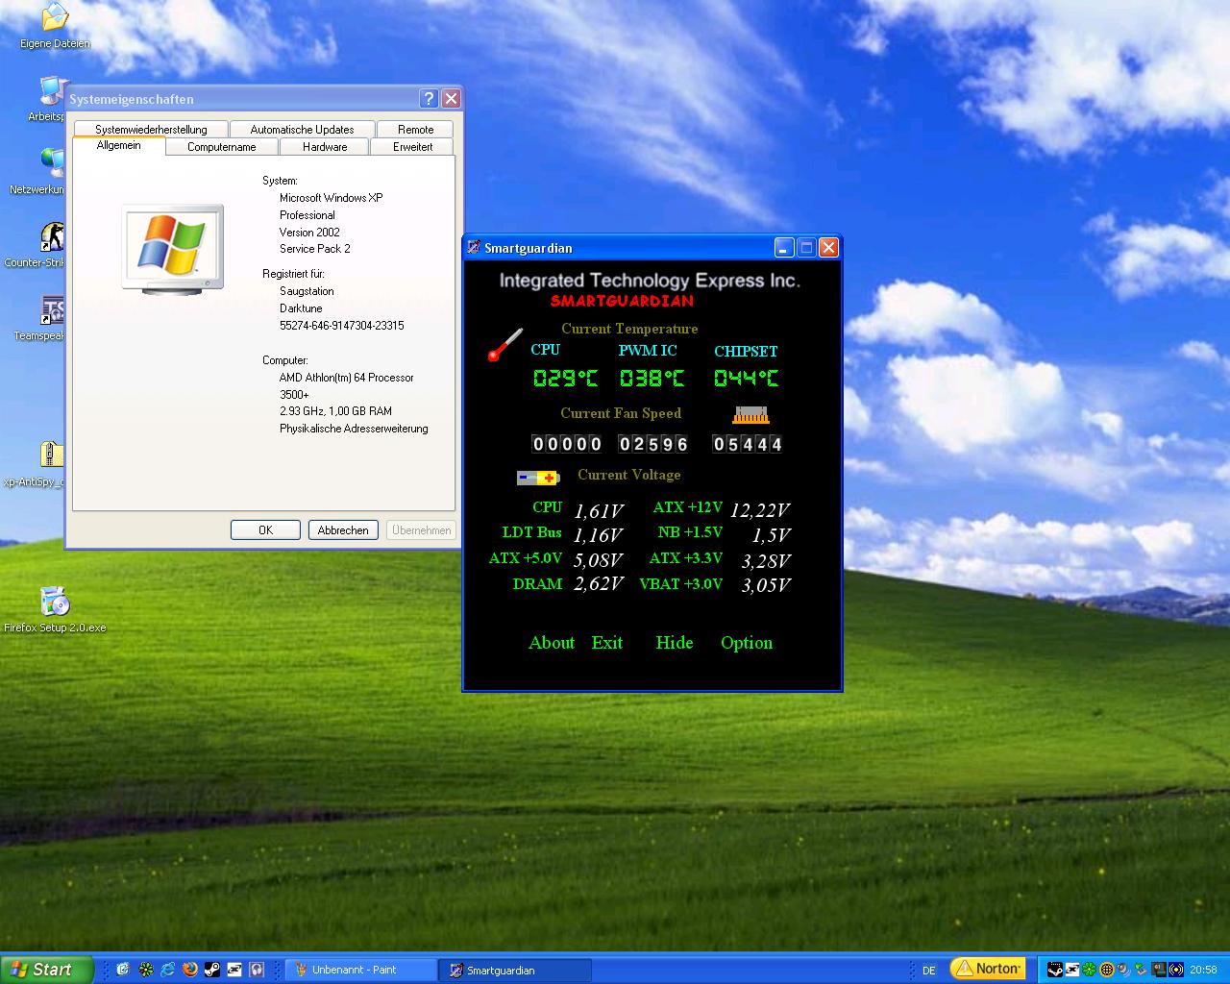
Task: Click Exit in Smartguardian
Action: (x=607, y=643)
